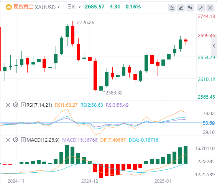Image resolution: width=217 pixels, height=185 pixels.
Task: Click the latest green MACD histogram bar
Action: pos(186,155)
